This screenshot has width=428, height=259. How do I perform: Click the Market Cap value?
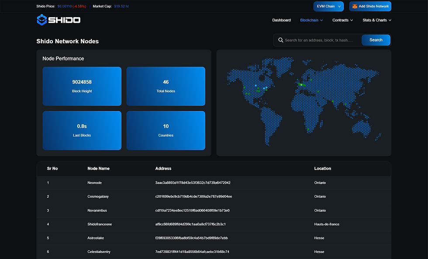(121, 6)
